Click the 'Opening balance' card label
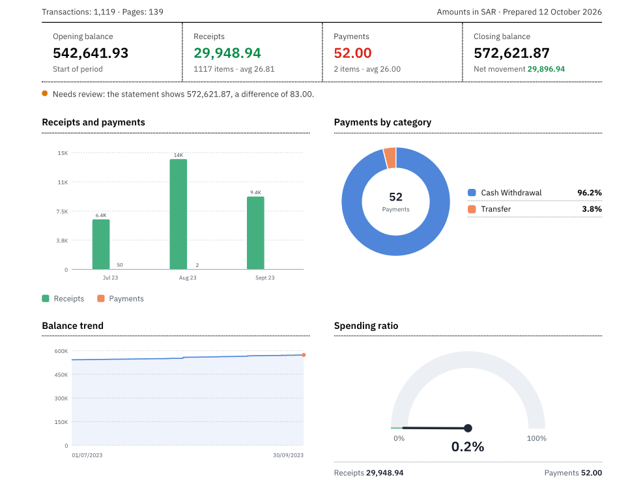Viewport: 643px width, 495px height. [x=83, y=36]
